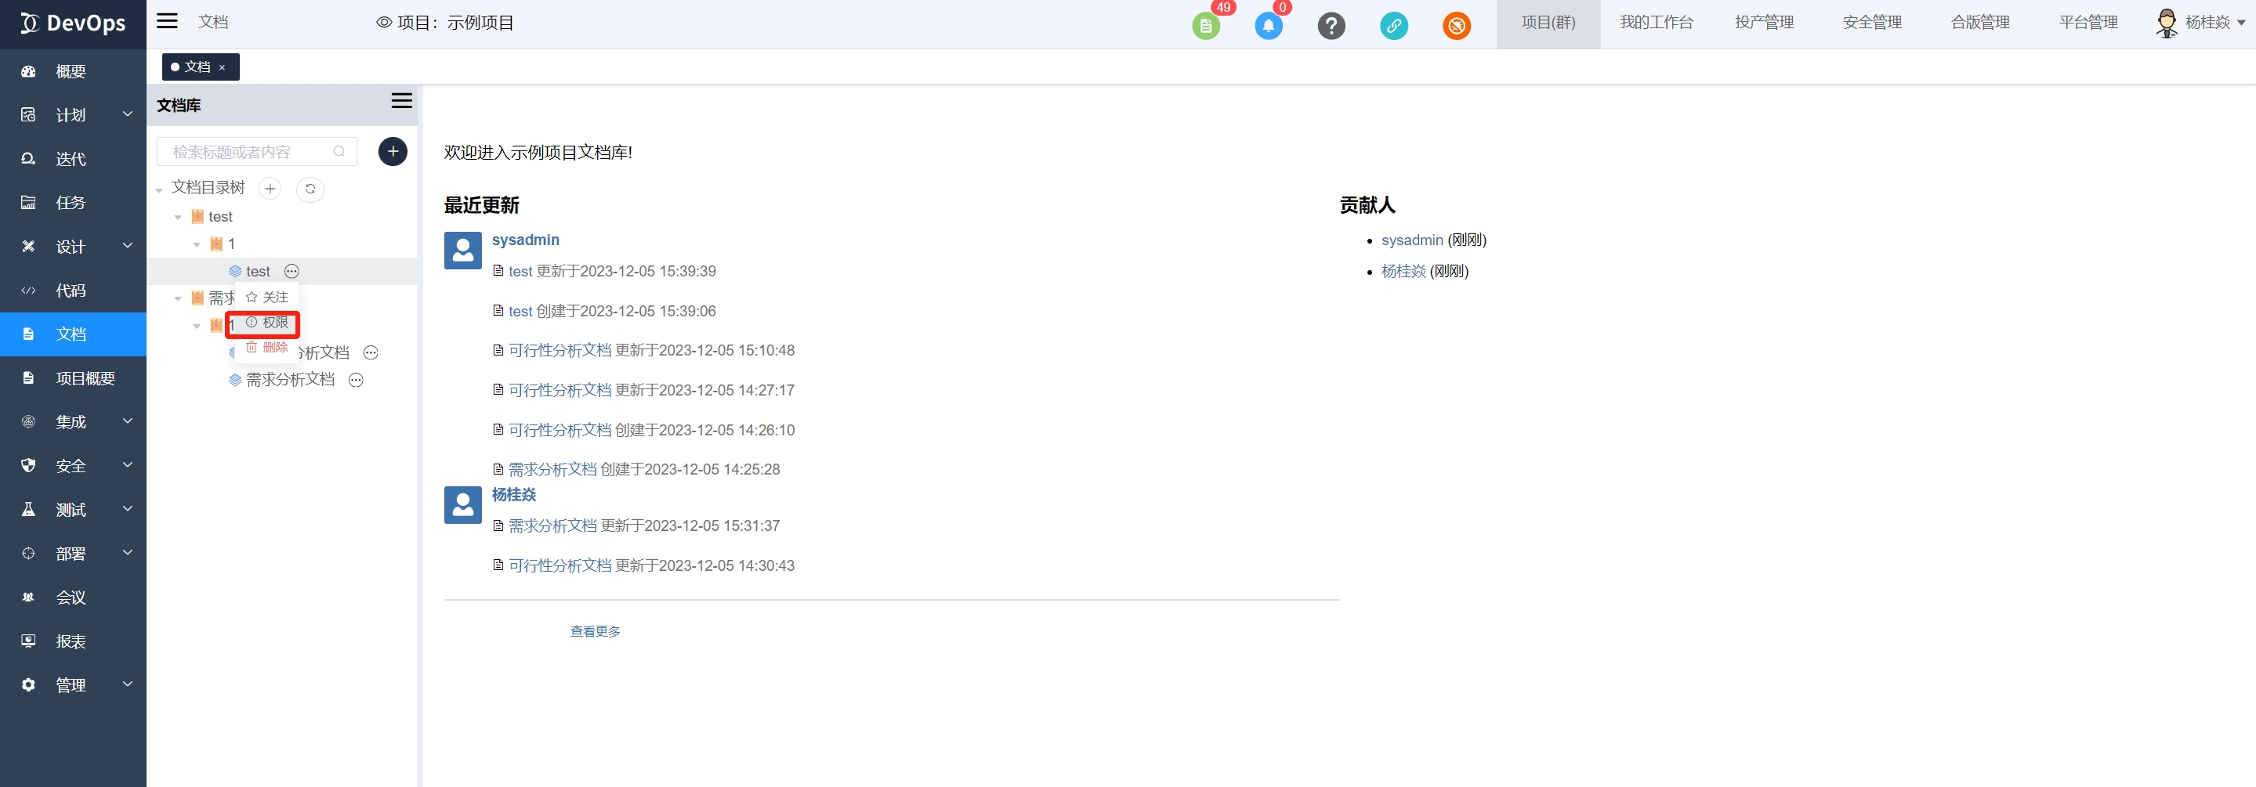Click the document search input field
Image resolution: width=2256 pixels, height=787 pixels.
coord(245,151)
